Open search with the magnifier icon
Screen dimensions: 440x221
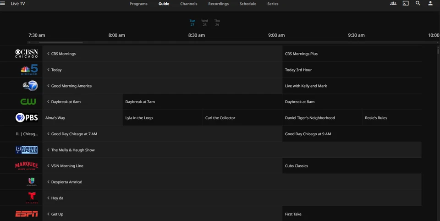(x=418, y=3)
